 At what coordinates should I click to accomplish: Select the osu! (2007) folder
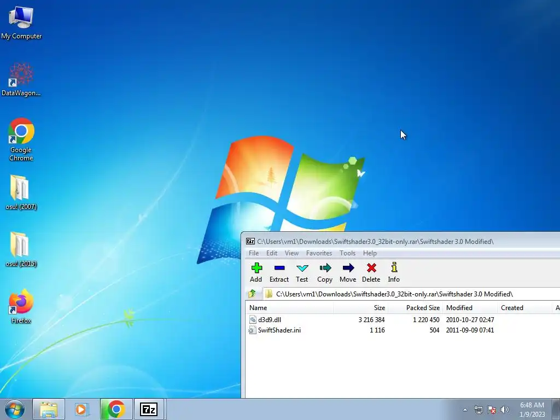(x=21, y=192)
